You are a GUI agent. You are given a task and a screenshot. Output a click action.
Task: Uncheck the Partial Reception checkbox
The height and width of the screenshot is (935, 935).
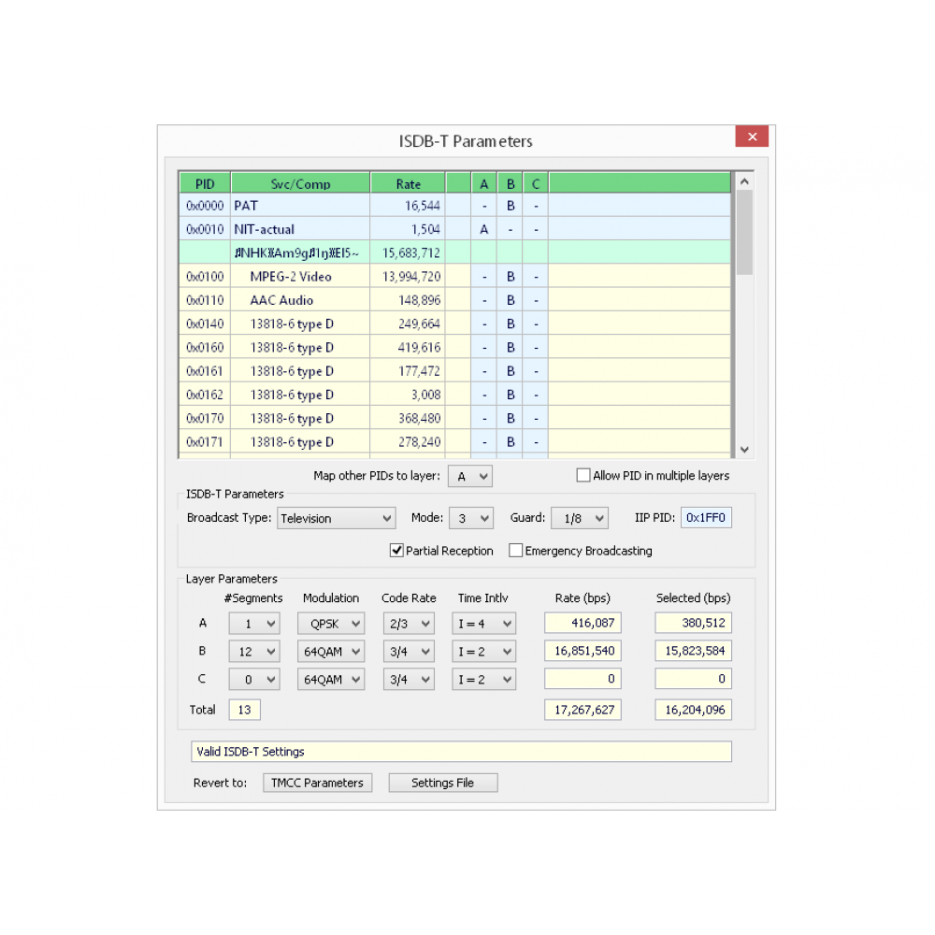click(396, 551)
